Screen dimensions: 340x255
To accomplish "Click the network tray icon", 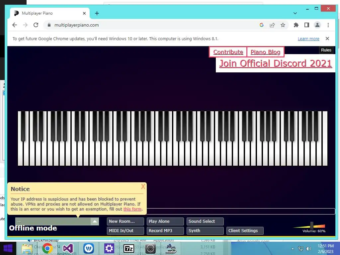I will 300,248.
